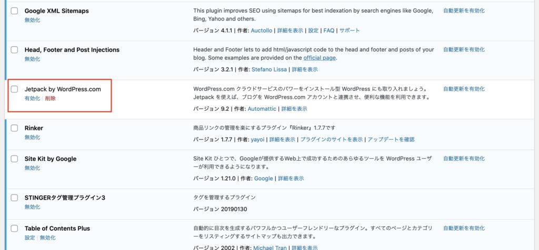Click Rinker's アップデートを確認 link

391,139
